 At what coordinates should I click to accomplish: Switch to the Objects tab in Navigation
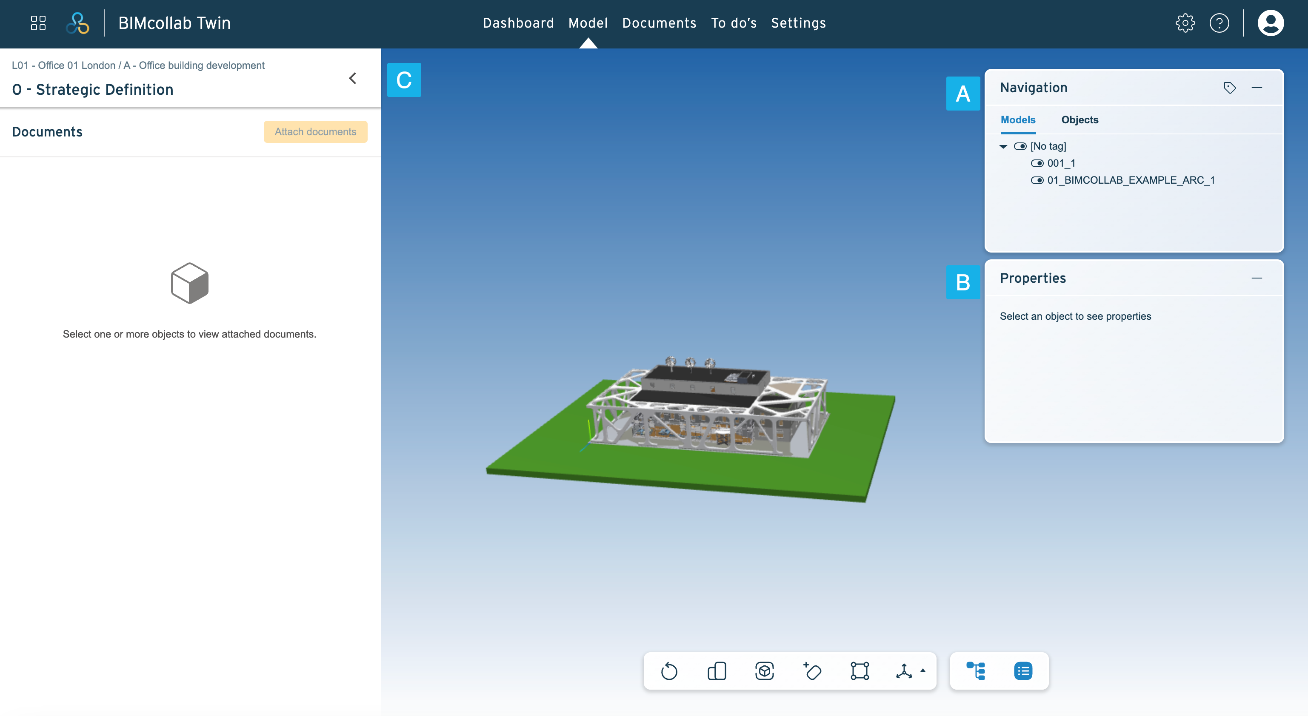(1080, 120)
